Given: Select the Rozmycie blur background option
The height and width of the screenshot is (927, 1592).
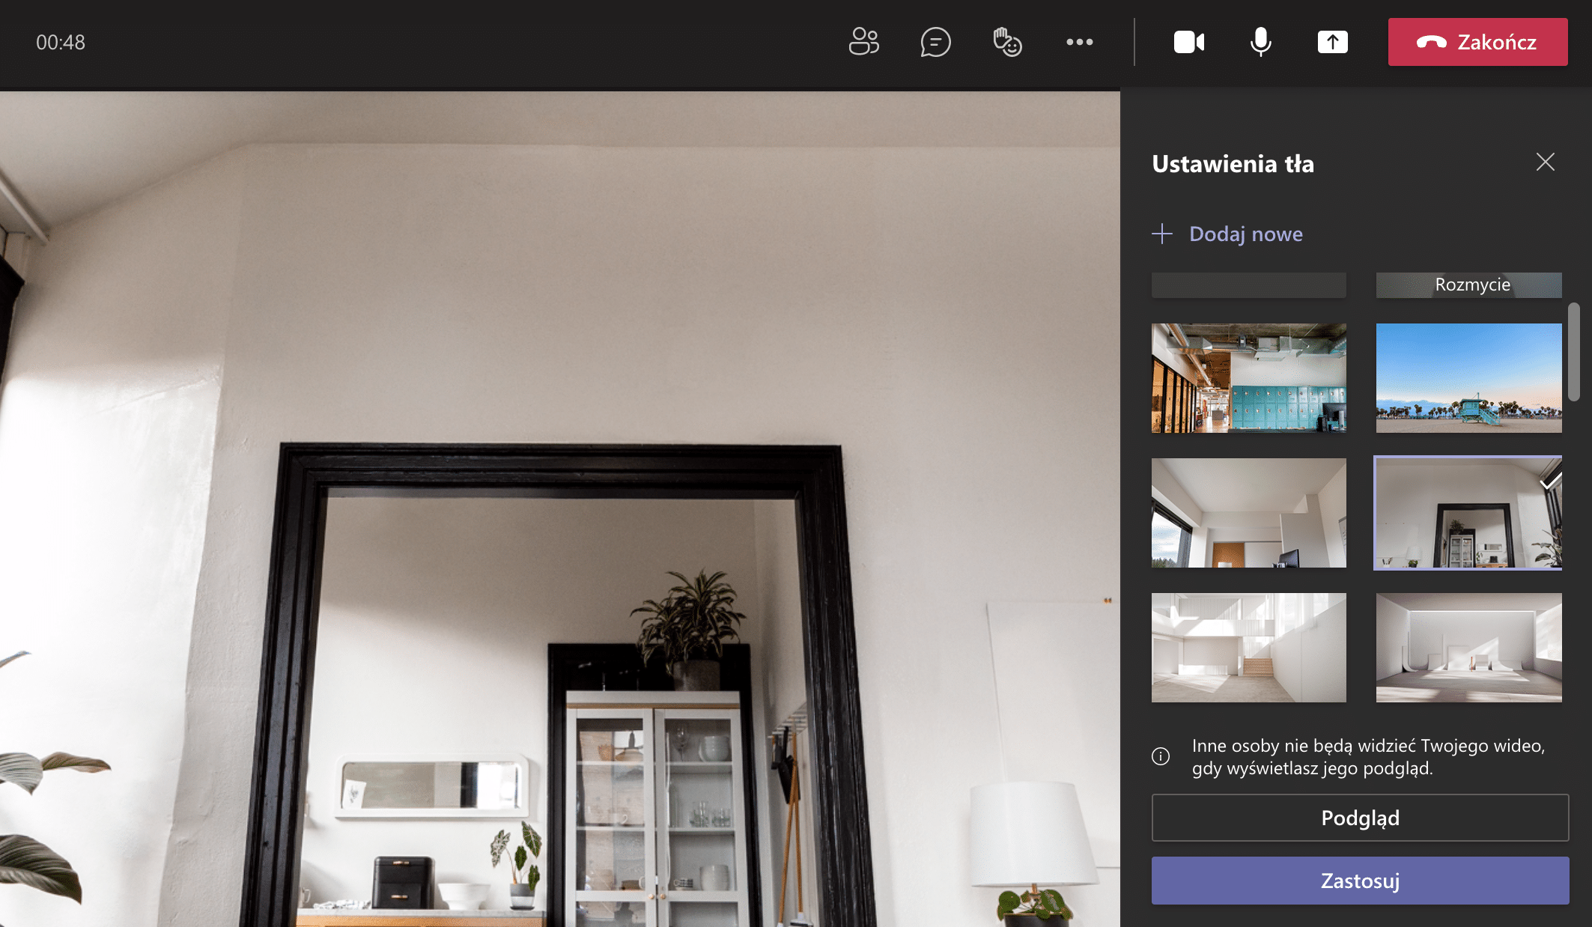Looking at the screenshot, I should (x=1468, y=285).
